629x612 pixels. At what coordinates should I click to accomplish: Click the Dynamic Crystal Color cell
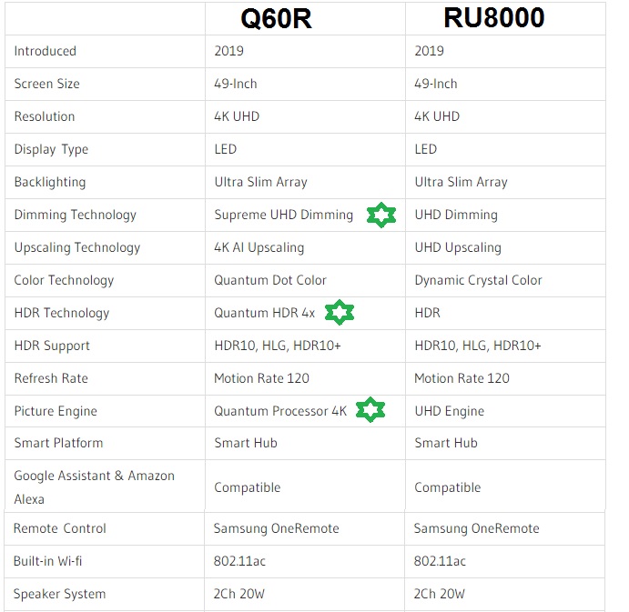[478, 280]
